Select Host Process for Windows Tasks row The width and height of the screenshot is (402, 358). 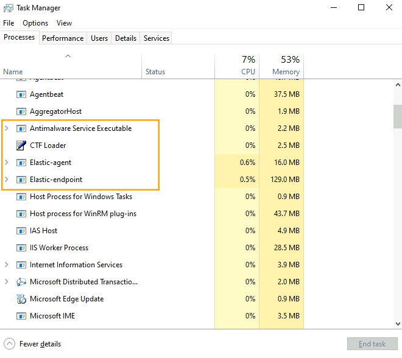(152, 197)
